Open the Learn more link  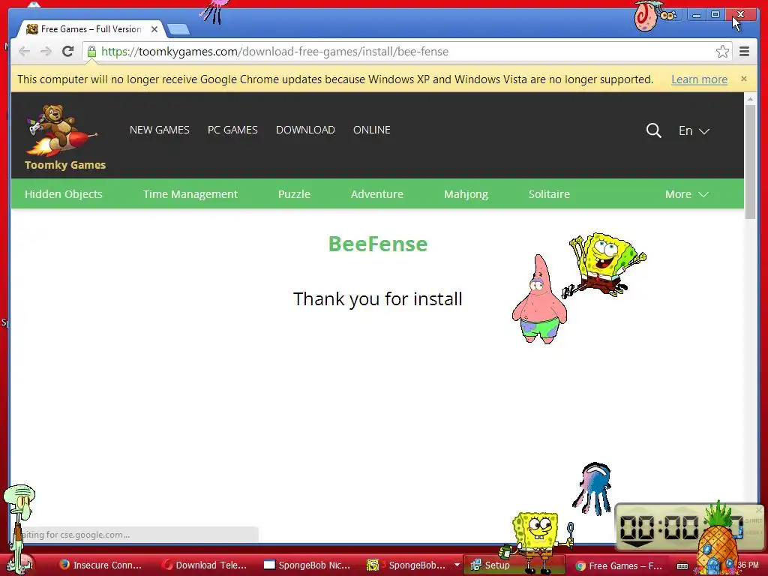pyautogui.click(x=699, y=79)
